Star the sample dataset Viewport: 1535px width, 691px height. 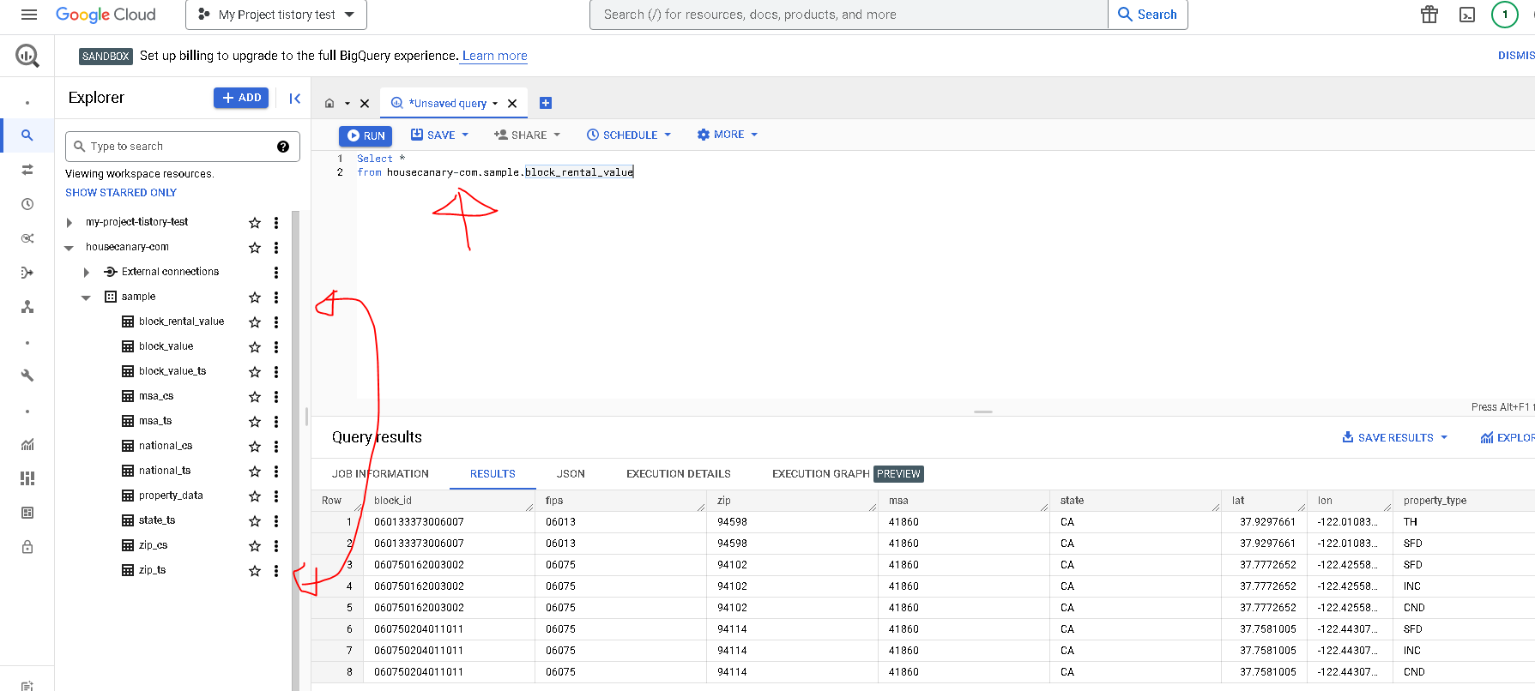coord(255,297)
